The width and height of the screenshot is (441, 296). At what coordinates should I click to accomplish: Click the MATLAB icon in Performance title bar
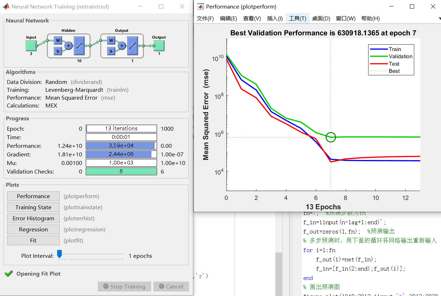pos(201,6)
